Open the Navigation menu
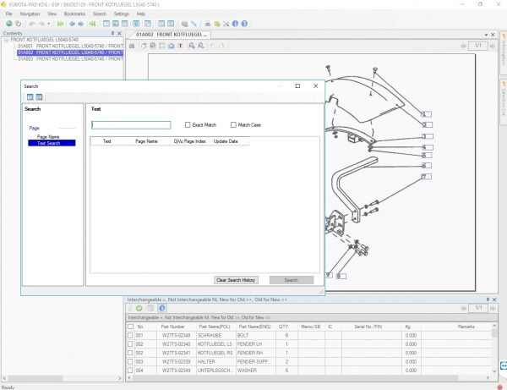 click(30, 14)
